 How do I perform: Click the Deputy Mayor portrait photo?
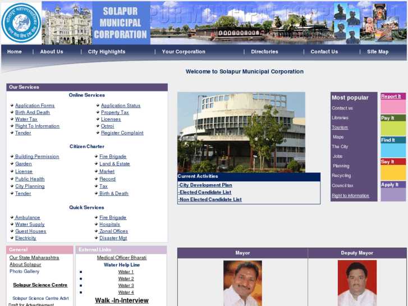(357, 283)
